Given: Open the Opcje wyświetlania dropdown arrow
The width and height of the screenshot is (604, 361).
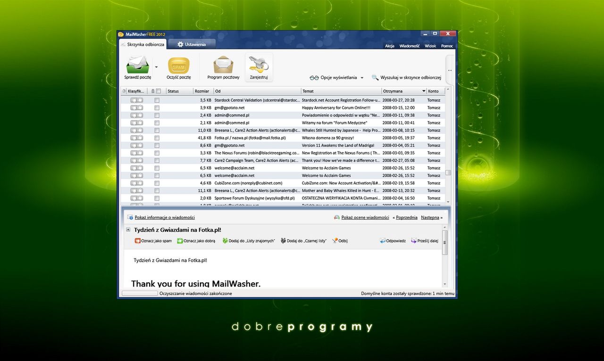Looking at the screenshot, I should pyautogui.click(x=362, y=78).
